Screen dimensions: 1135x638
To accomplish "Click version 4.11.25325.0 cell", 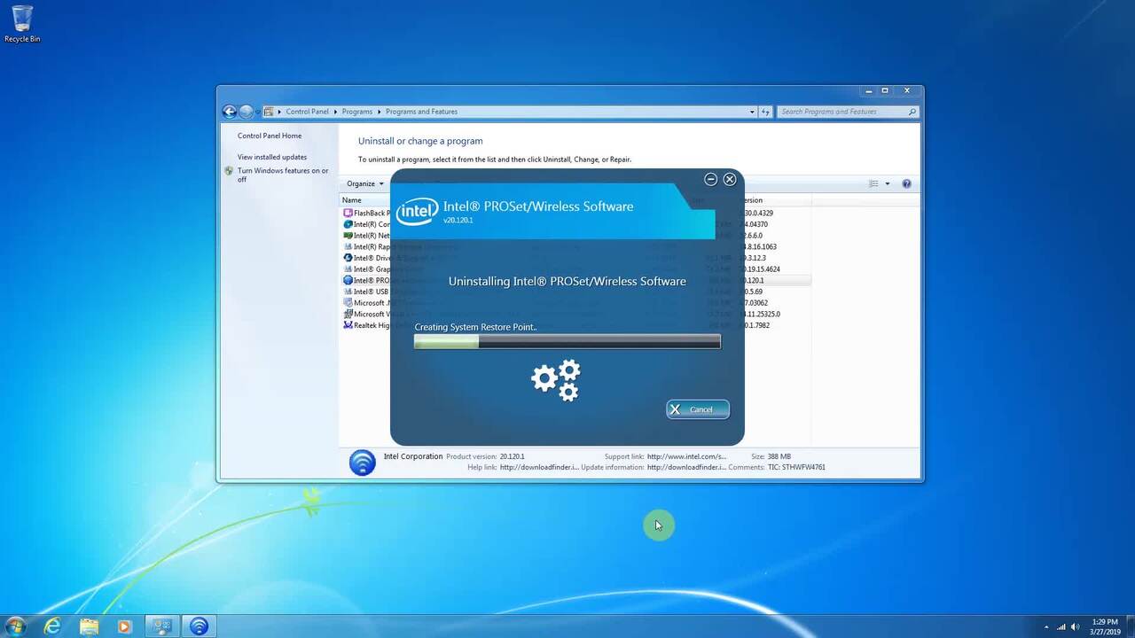I will pos(761,314).
